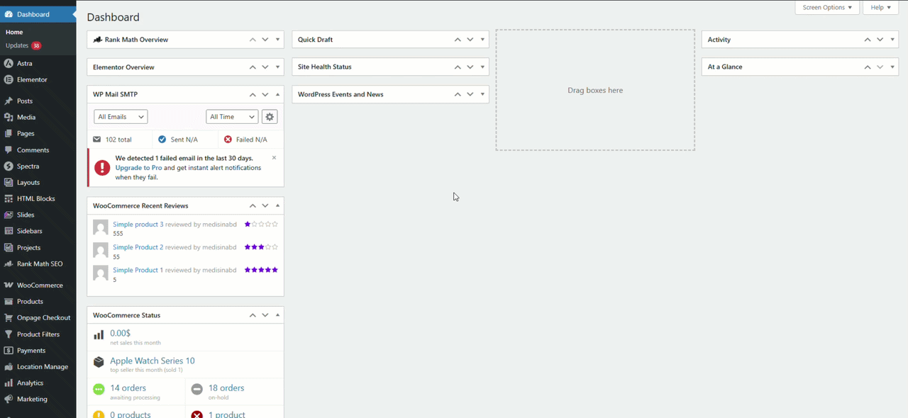Click Apple Watch Series 10 top seller
Screen dimensions: 908x418
click(153, 361)
